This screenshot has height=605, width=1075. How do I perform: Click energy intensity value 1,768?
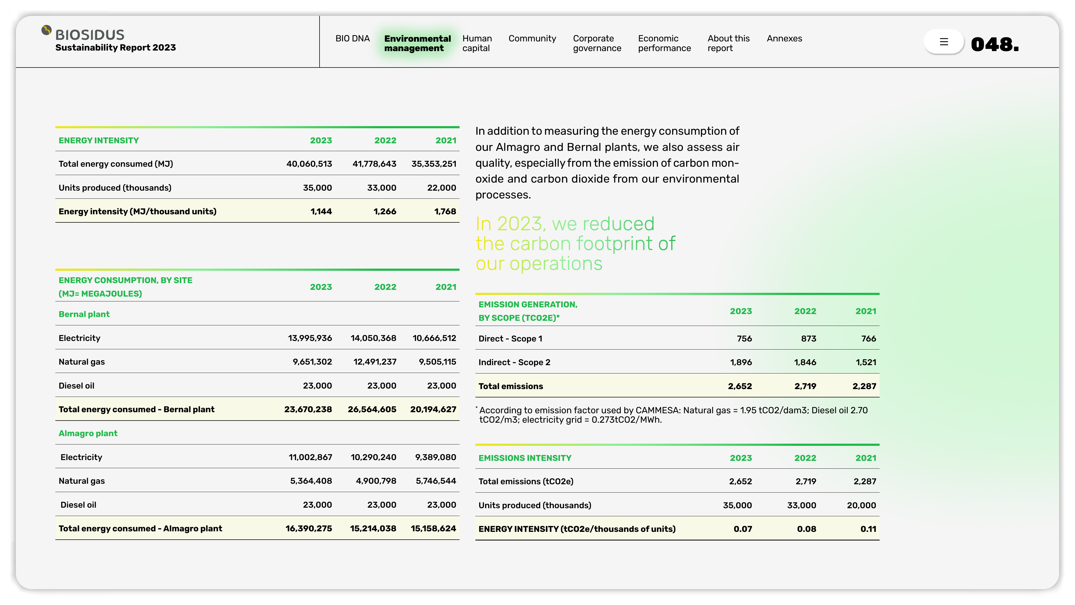pos(445,212)
